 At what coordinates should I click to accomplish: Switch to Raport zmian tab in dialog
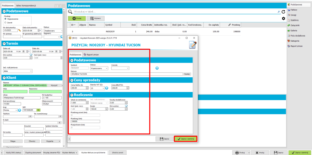tap(91, 54)
